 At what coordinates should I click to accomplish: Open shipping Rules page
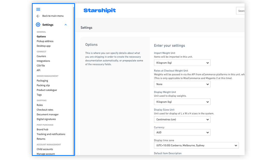click(x=40, y=105)
